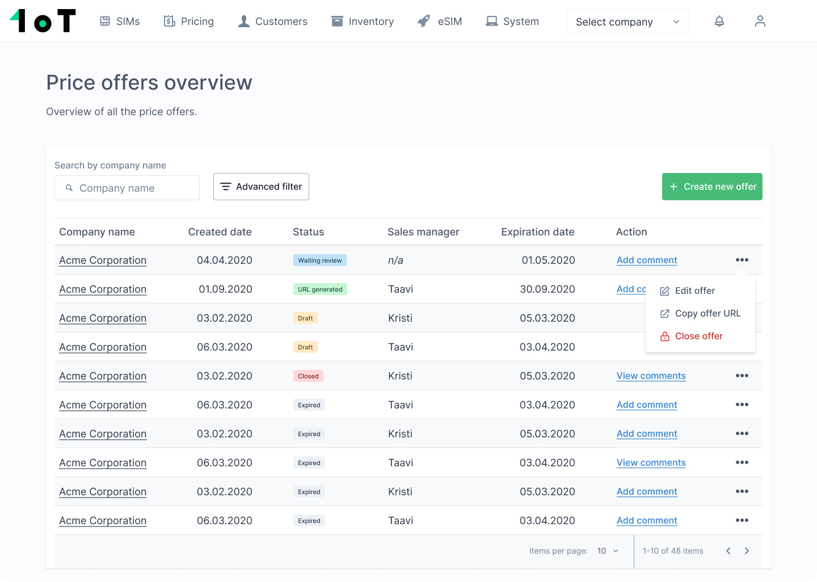This screenshot has height=582, width=817.
Task: Click the 1oT logo
Action: [43, 21]
